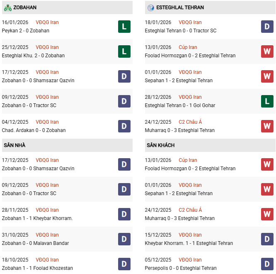Open the SÂN NHÀ home matches section
Image resolution: width=276 pixels, height=274 pixels.
[15, 145]
